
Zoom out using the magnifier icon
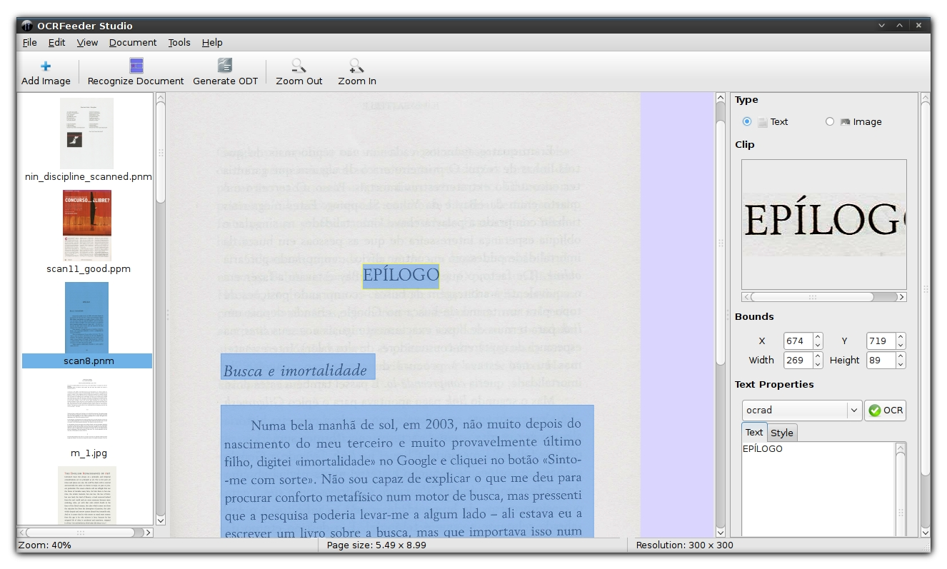click(x=299, y=66)
